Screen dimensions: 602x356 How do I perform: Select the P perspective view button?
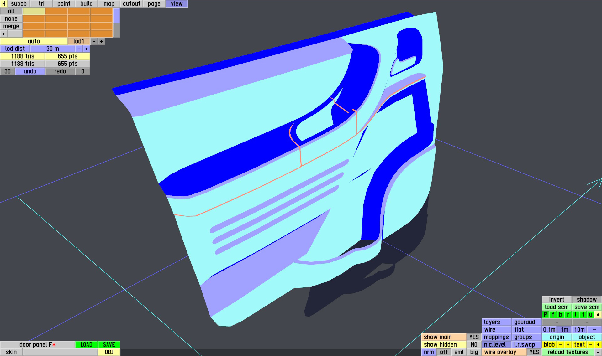[545, 315]
